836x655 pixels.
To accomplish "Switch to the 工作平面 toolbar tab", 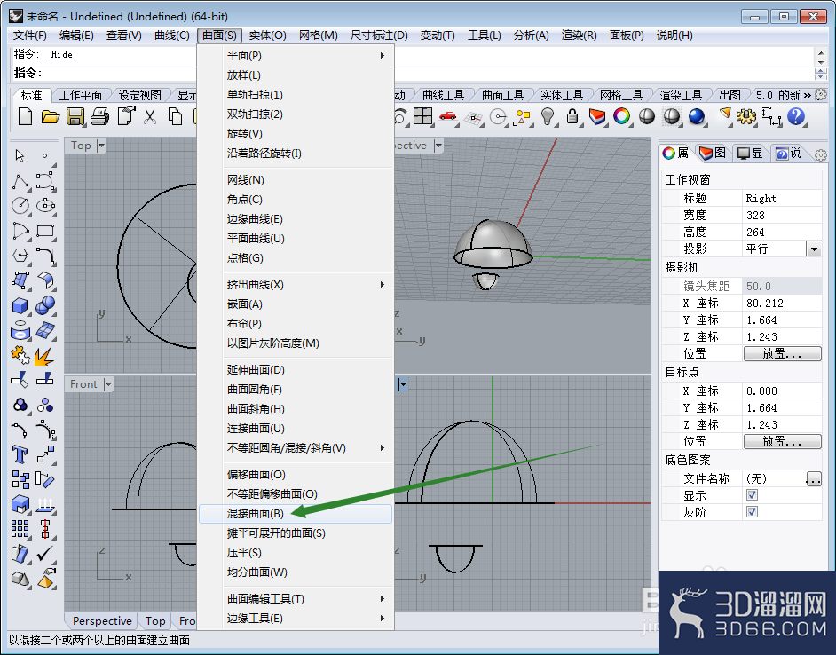I will coord(81,96).
